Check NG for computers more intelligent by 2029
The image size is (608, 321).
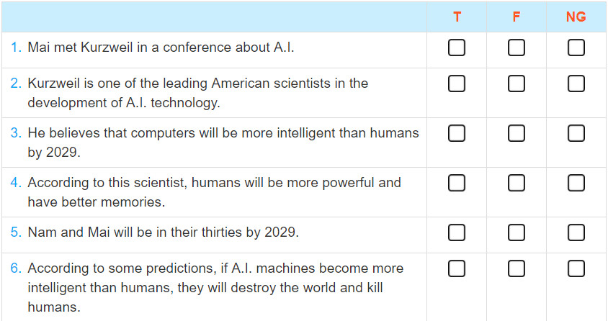576,133
